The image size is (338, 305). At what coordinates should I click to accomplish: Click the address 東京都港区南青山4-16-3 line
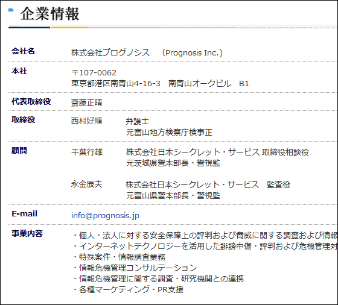[x=116, y=84]
